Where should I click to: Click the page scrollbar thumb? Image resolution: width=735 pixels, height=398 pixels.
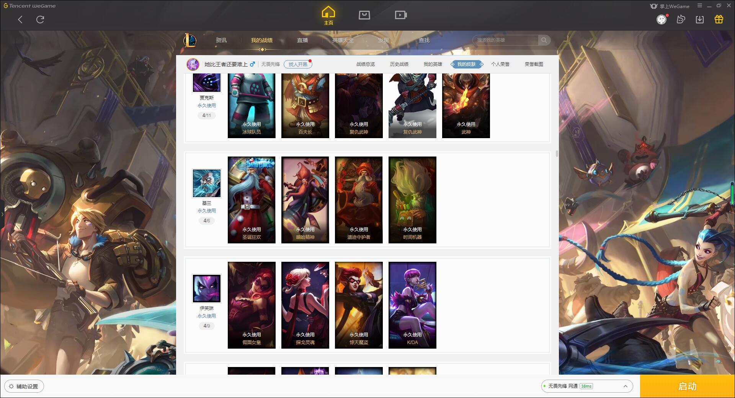coord(557,153)
